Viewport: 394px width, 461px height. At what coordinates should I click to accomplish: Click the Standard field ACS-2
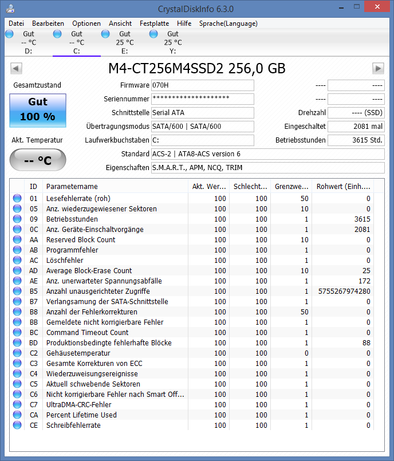tap(268, 154)
